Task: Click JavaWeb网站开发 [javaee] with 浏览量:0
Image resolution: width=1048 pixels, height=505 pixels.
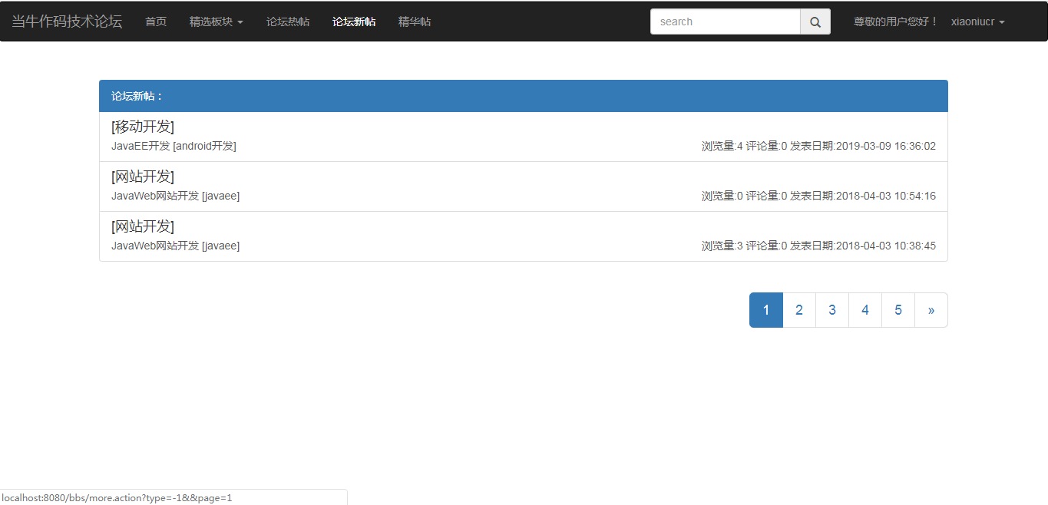Action: 175,196
